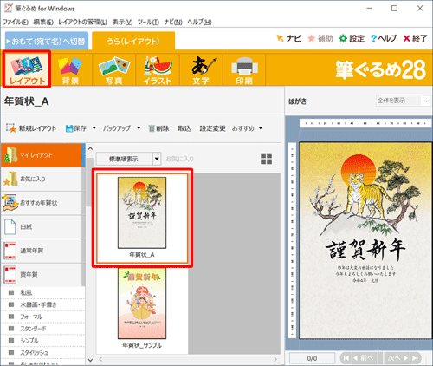Open the 写真 tool
Image resolution: width=433 pixels, height=366 pixels.
[x=113, y=70]
